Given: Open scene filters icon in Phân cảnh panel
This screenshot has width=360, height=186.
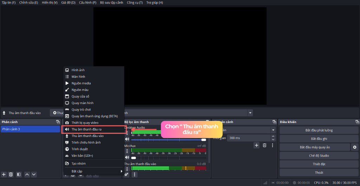Looking at the screenshot, I should pyautogui.click(x=19, y=174).
